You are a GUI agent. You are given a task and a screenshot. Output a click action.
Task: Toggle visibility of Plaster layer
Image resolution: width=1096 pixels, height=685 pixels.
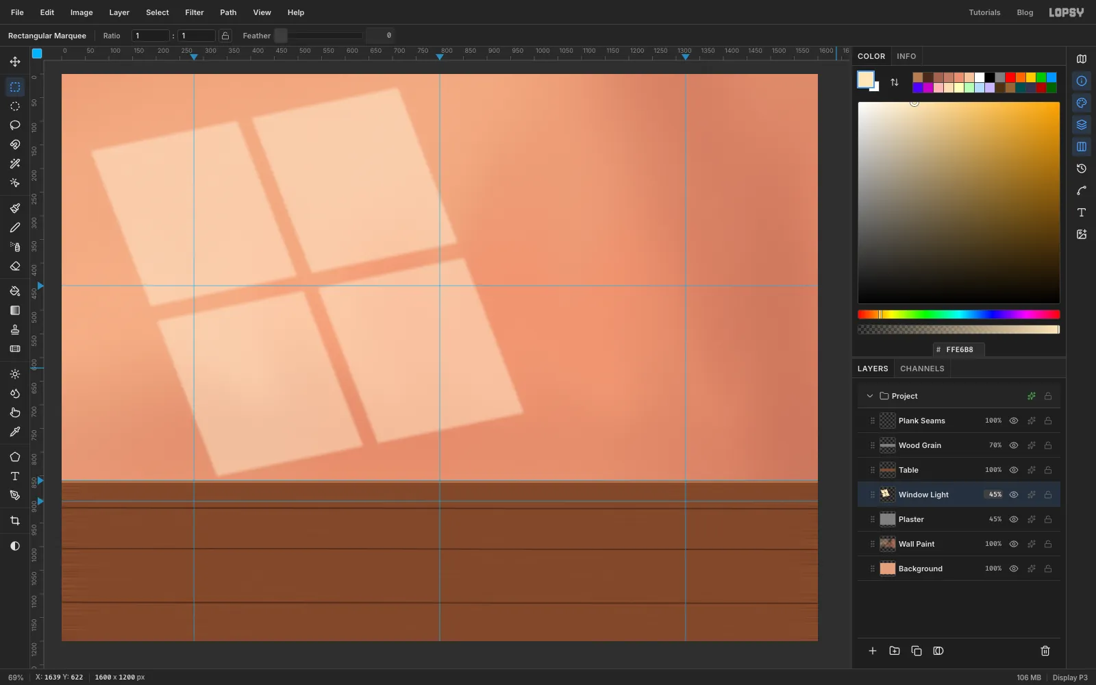(x=1014, y=519)
